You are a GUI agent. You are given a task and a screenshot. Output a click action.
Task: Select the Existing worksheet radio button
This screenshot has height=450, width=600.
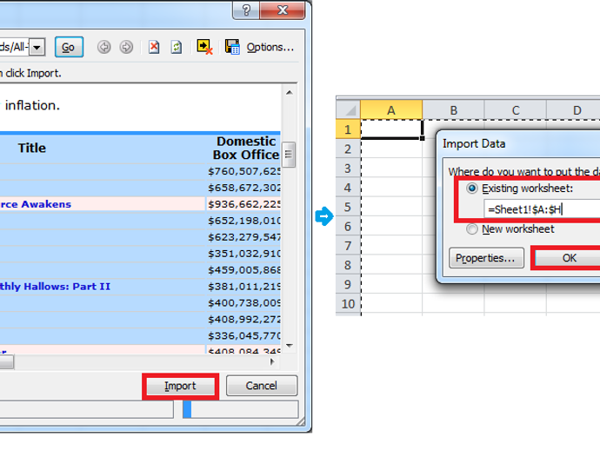tap(472, 189)
